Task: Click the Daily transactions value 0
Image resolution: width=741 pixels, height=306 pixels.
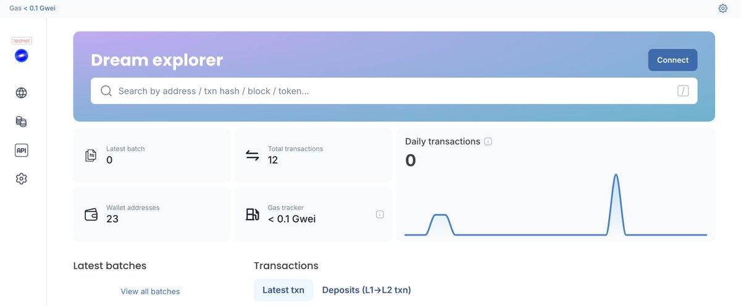Action: point(411,161)
